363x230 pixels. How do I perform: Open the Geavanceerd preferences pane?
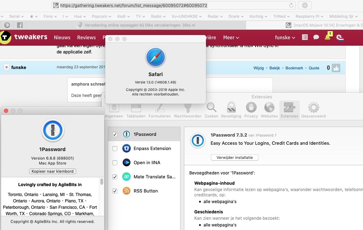[313, 110]
